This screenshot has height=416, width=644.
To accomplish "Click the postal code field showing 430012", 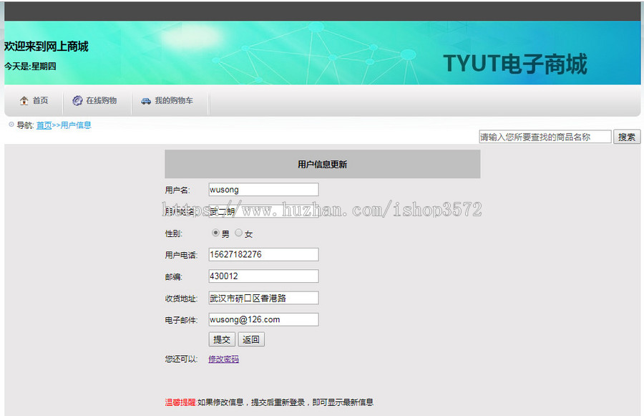I will coord(263,275).
